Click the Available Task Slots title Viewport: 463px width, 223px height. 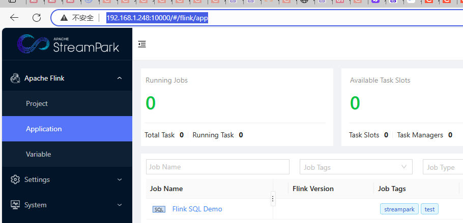(x=380, y=80)
